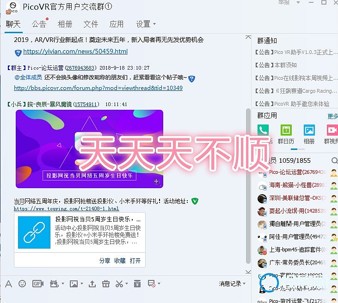This screenshot has height=303, width=338.
Task: Launch the group phone call app
Action: (x=263, y=130)
